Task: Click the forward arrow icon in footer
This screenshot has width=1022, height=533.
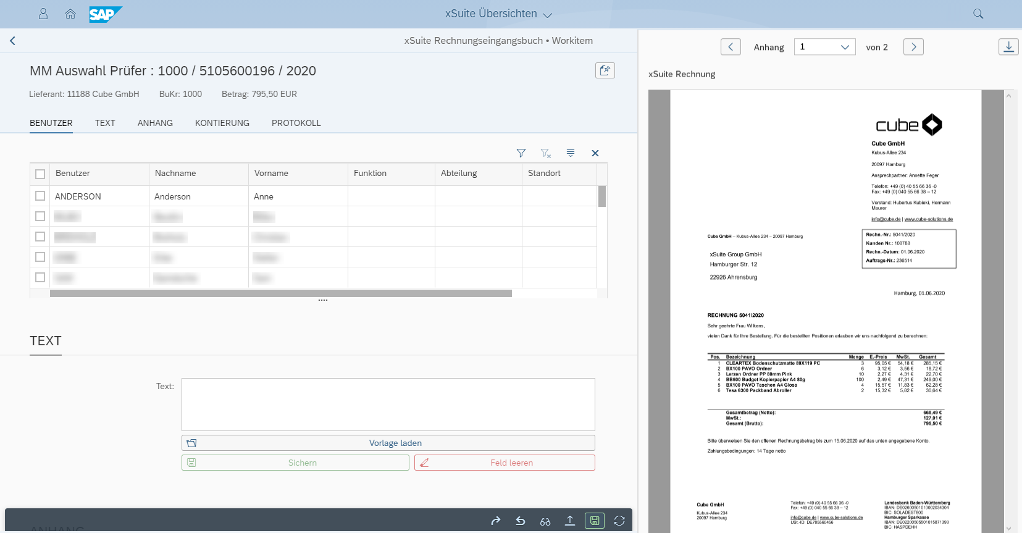Action: 495,521
